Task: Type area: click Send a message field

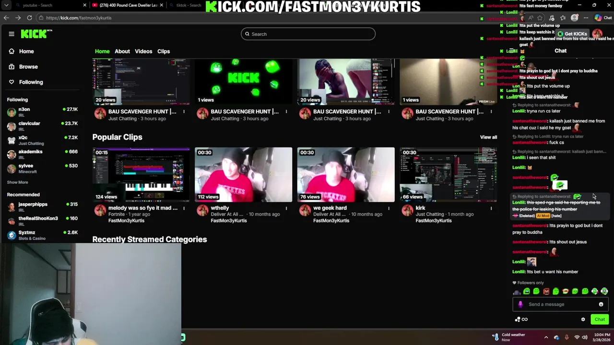Action: pos(560,304)
